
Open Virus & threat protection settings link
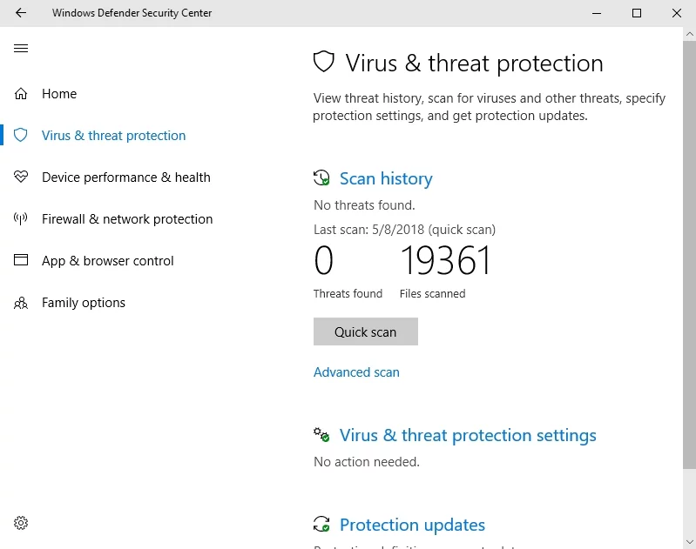468,435
